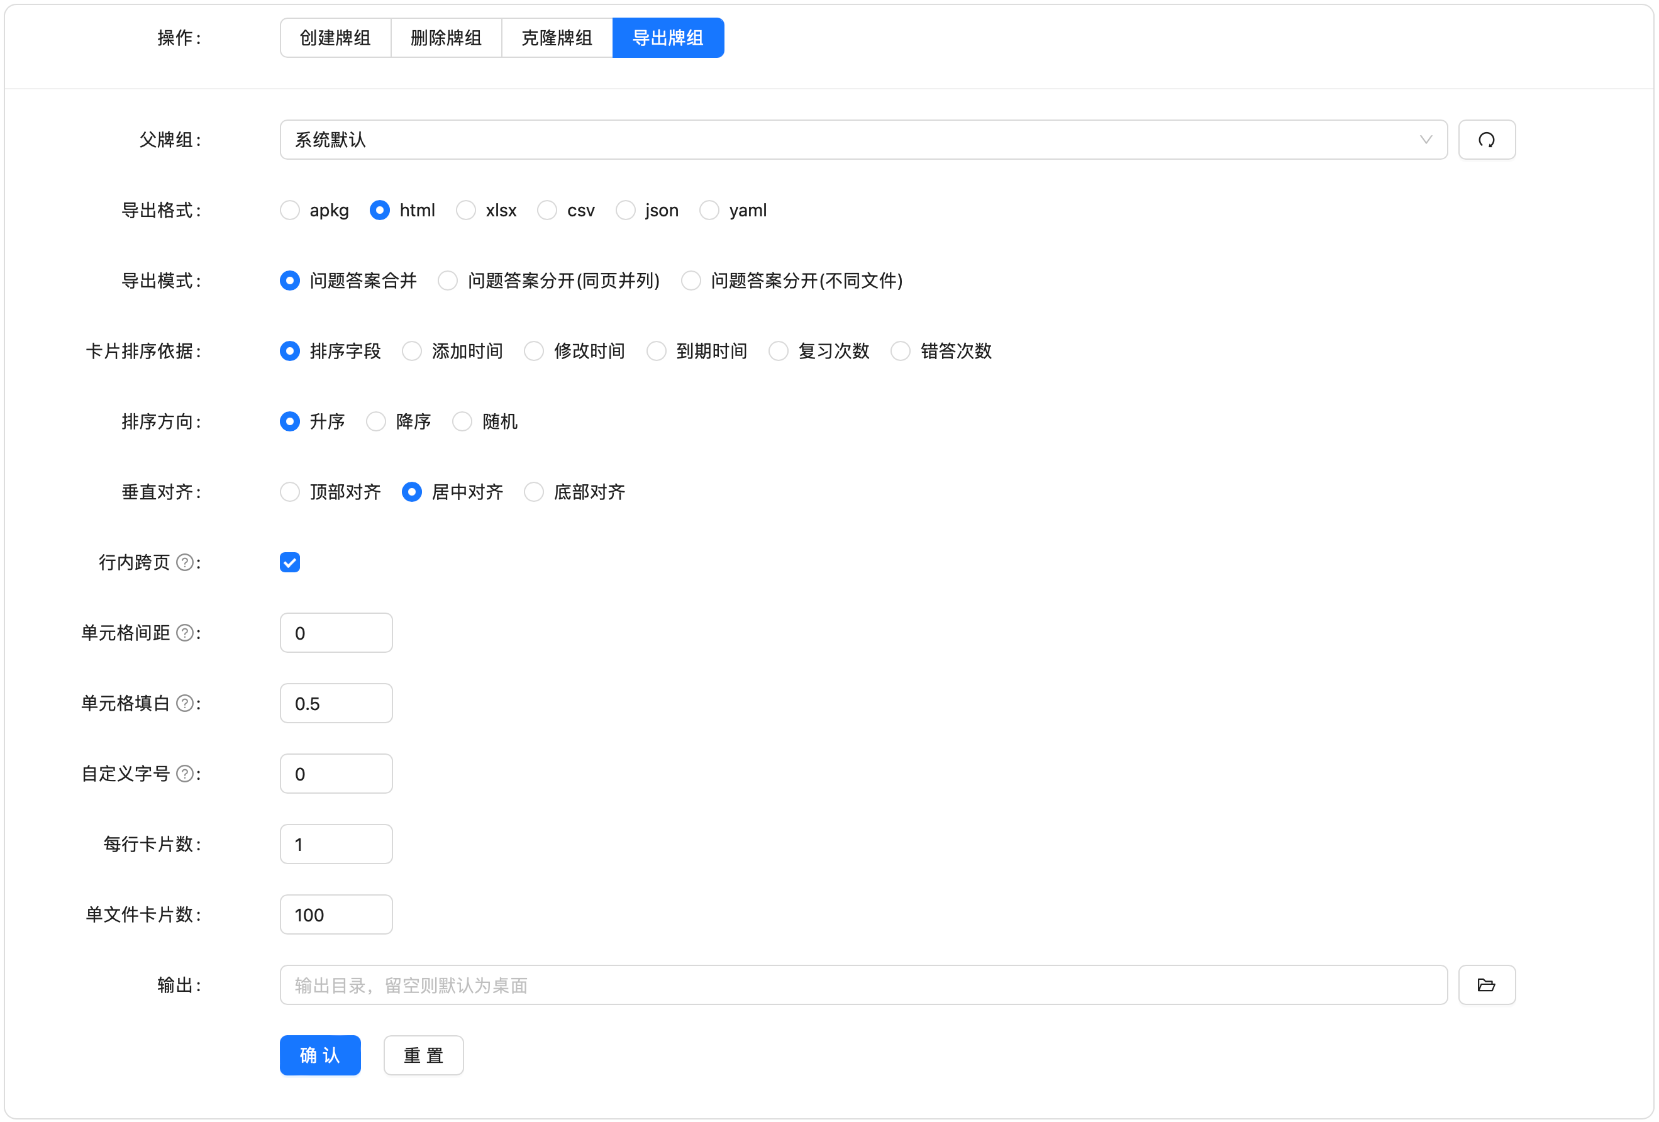Viewport: 1659px width, 1122px height.
Task: Click the 确认 button
Action: (x=321, y=1055)
